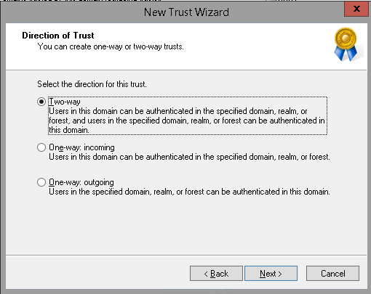
Task: Pick the One-way: outgoing radio button
Action: (x=41, y=182)
